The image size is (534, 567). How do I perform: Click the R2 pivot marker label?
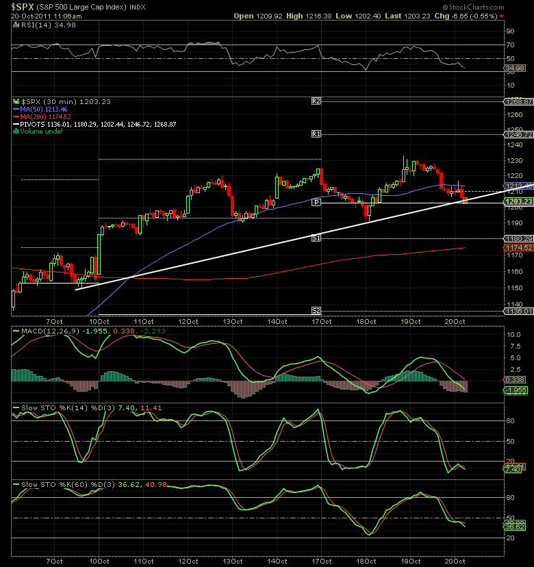tap(316, 101)
